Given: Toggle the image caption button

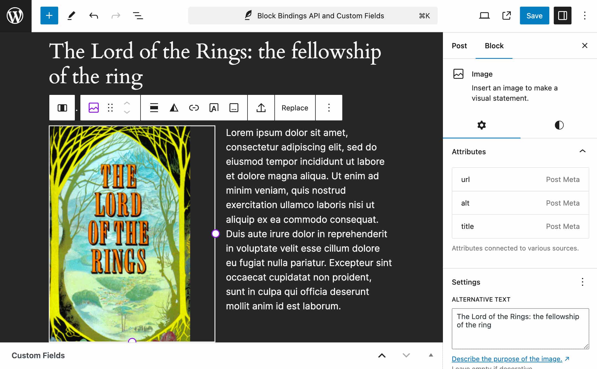Looking at the screenshot, I should (x=234, y=108).
